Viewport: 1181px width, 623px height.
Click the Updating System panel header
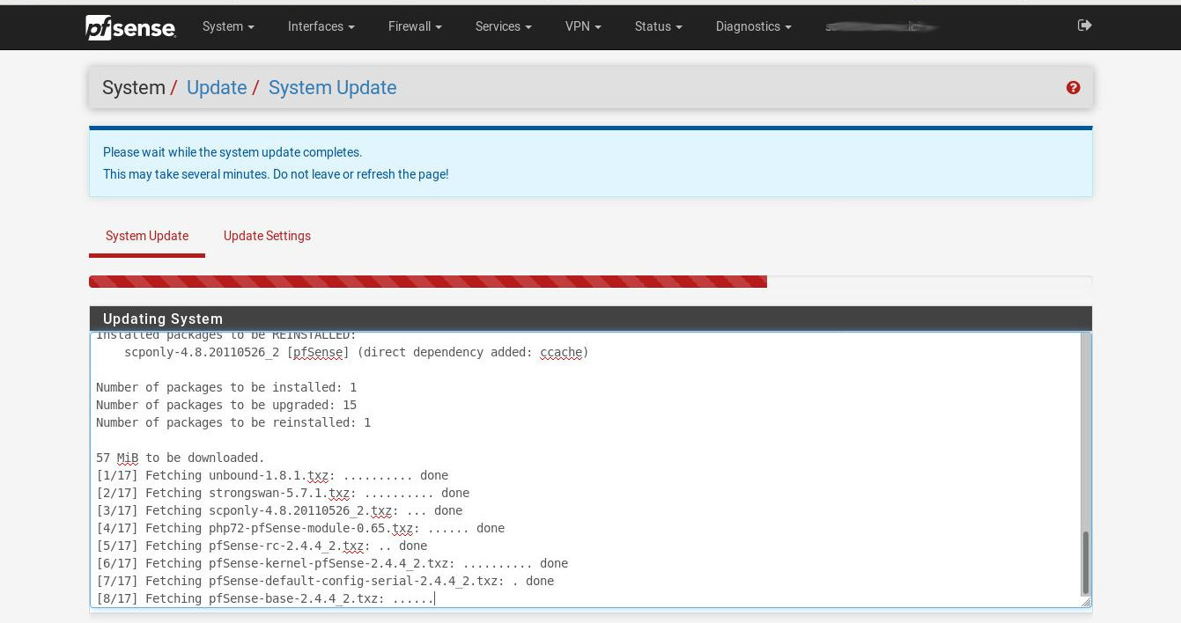pos(590,319)
